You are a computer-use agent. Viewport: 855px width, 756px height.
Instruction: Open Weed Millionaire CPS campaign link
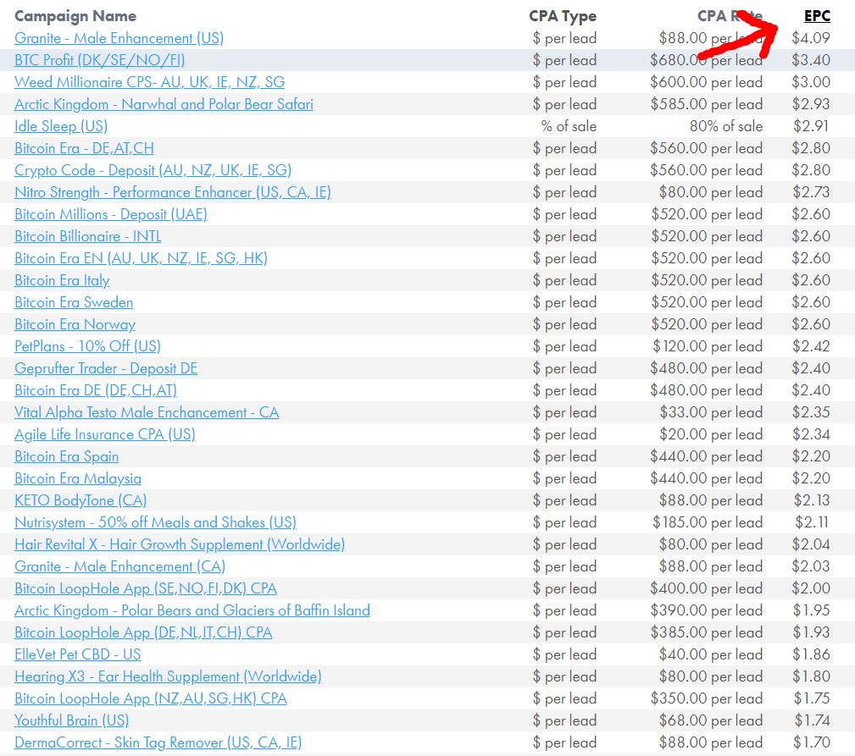tap(149, 82)
